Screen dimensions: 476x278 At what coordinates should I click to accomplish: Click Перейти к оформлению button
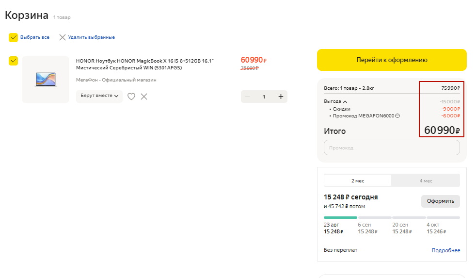coord(392,60)
